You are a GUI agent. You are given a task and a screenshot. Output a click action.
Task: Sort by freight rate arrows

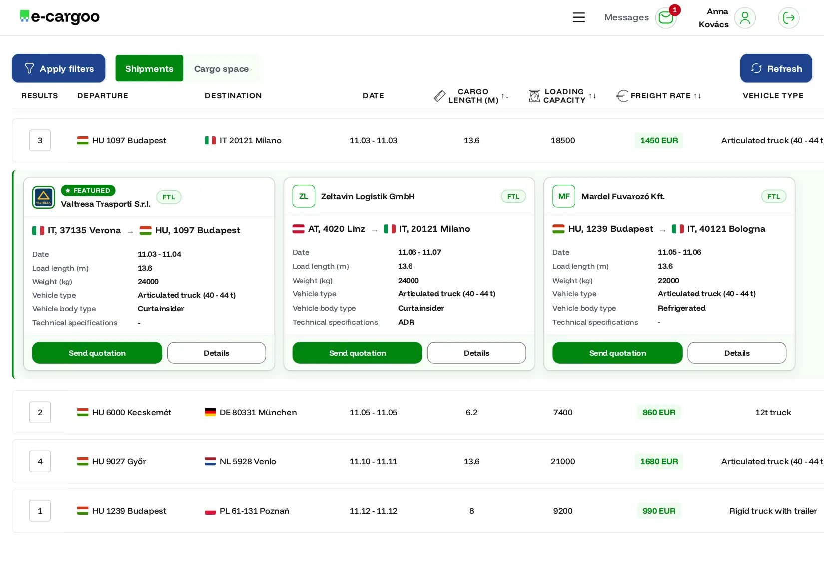697,96
